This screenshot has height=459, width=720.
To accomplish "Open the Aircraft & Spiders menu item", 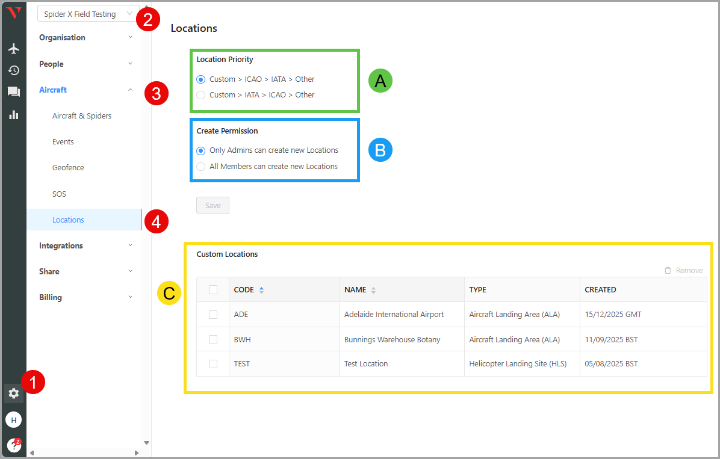I will 82,116.
